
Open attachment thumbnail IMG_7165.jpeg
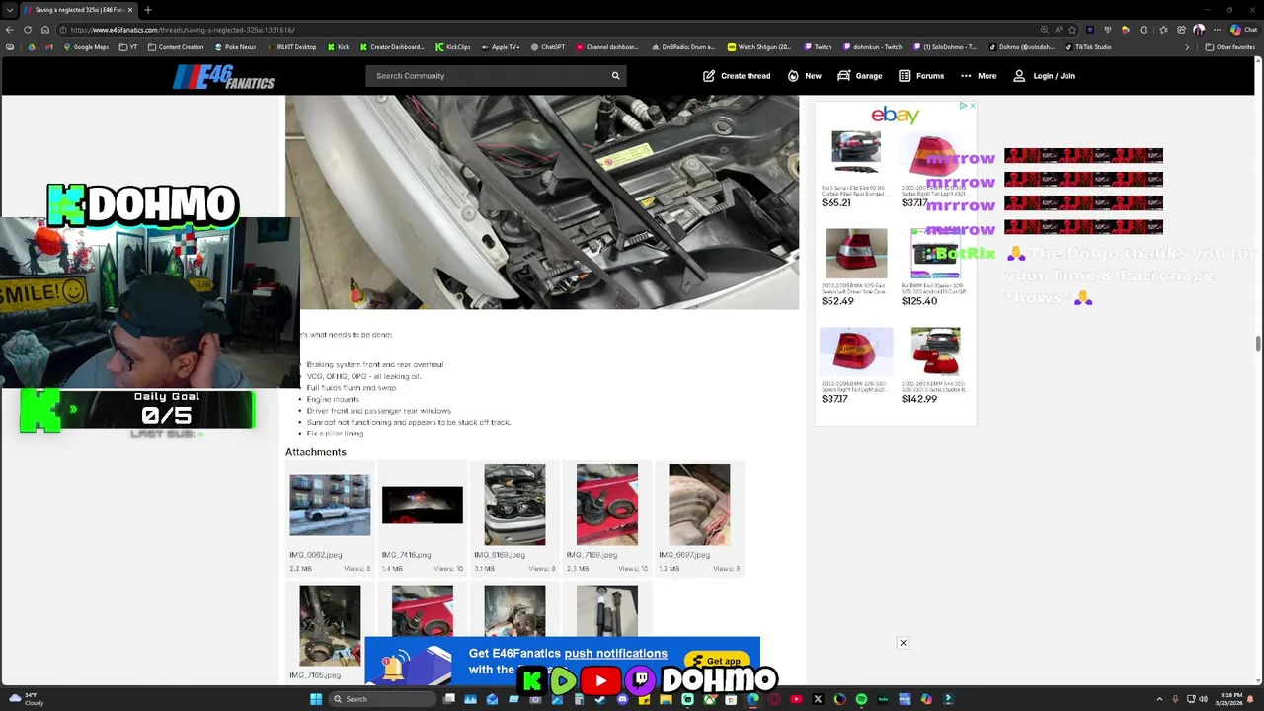pos(330,626)
